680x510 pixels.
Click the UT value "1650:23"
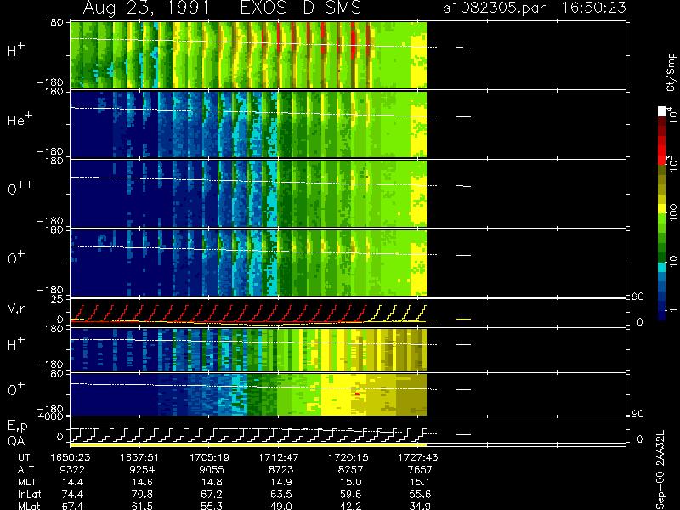coord(70,457)
